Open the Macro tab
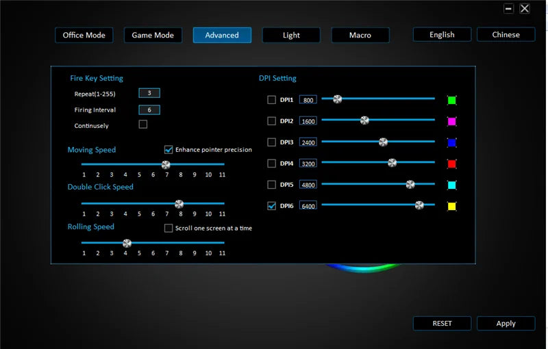The width and height of the screenshot is (548, 349). [360, 36]
